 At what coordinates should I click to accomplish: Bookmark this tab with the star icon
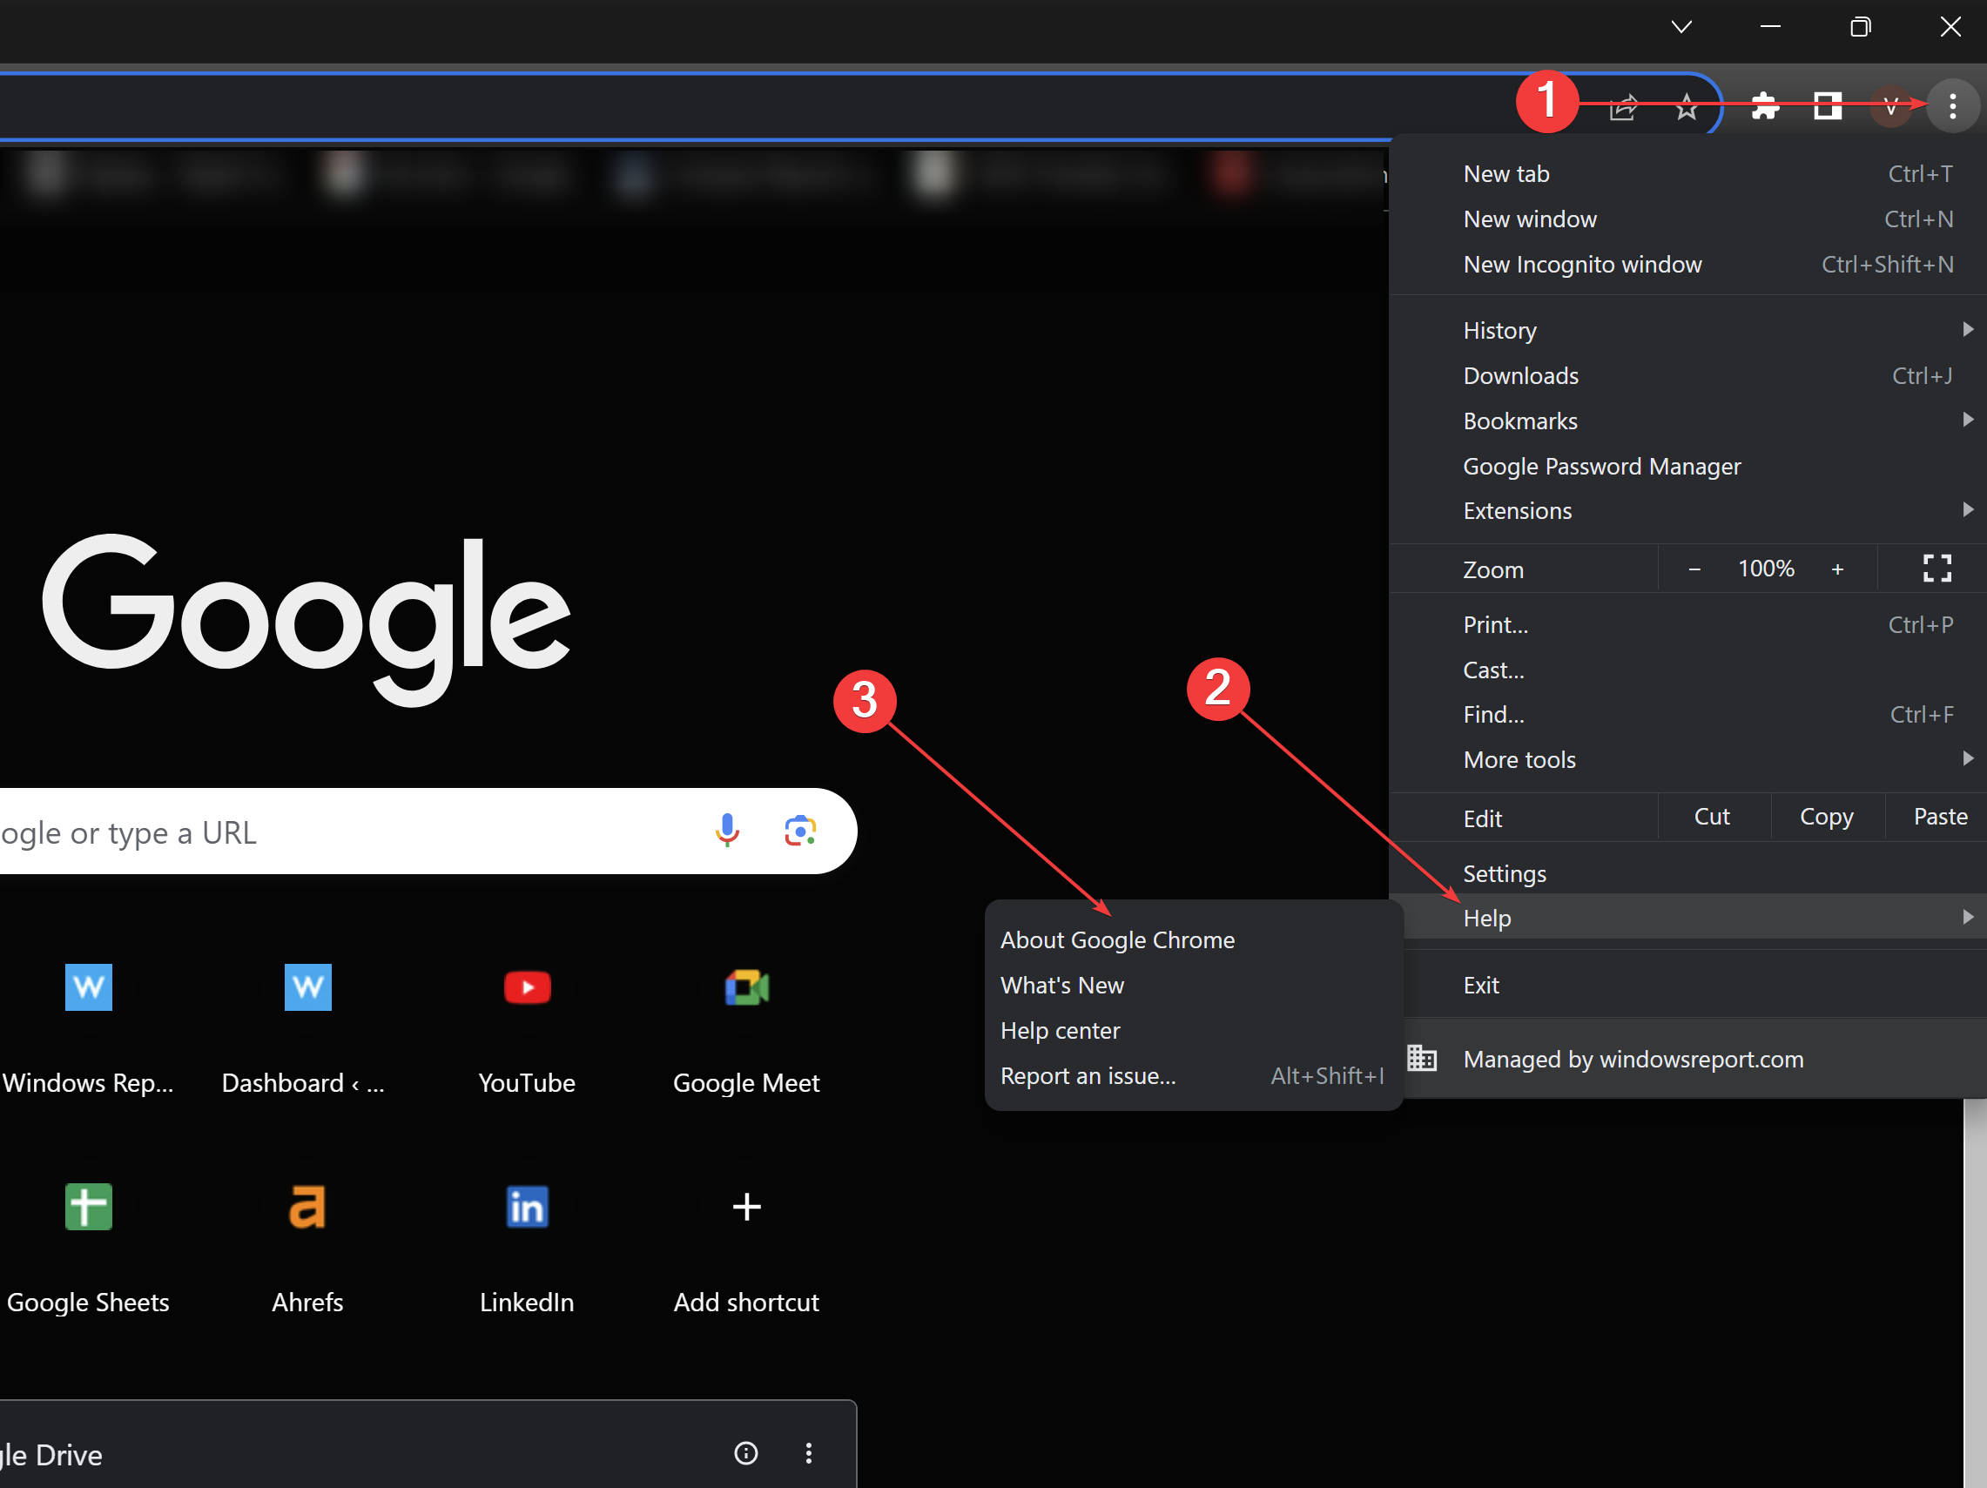[1686, 108]
